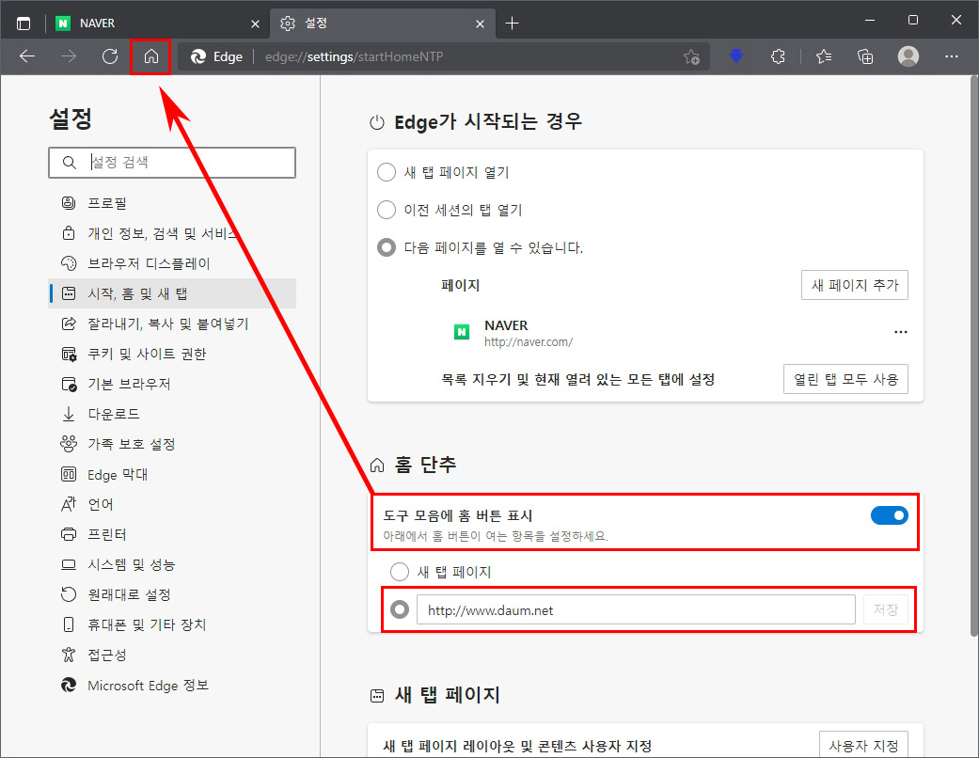Image resolution: width=979 pixels, height=758 pixels.
Task: Disable 도구 모음에 홈 버튼 표시 toggle
Action: [x=889, y=515]
